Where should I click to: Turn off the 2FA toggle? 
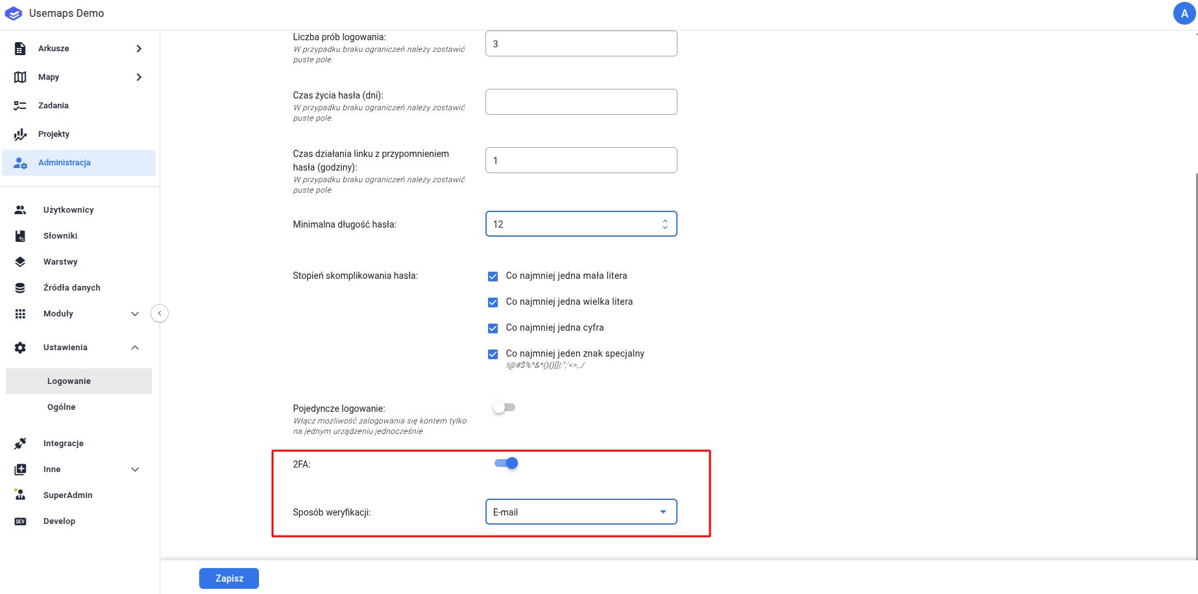[506, 463]
